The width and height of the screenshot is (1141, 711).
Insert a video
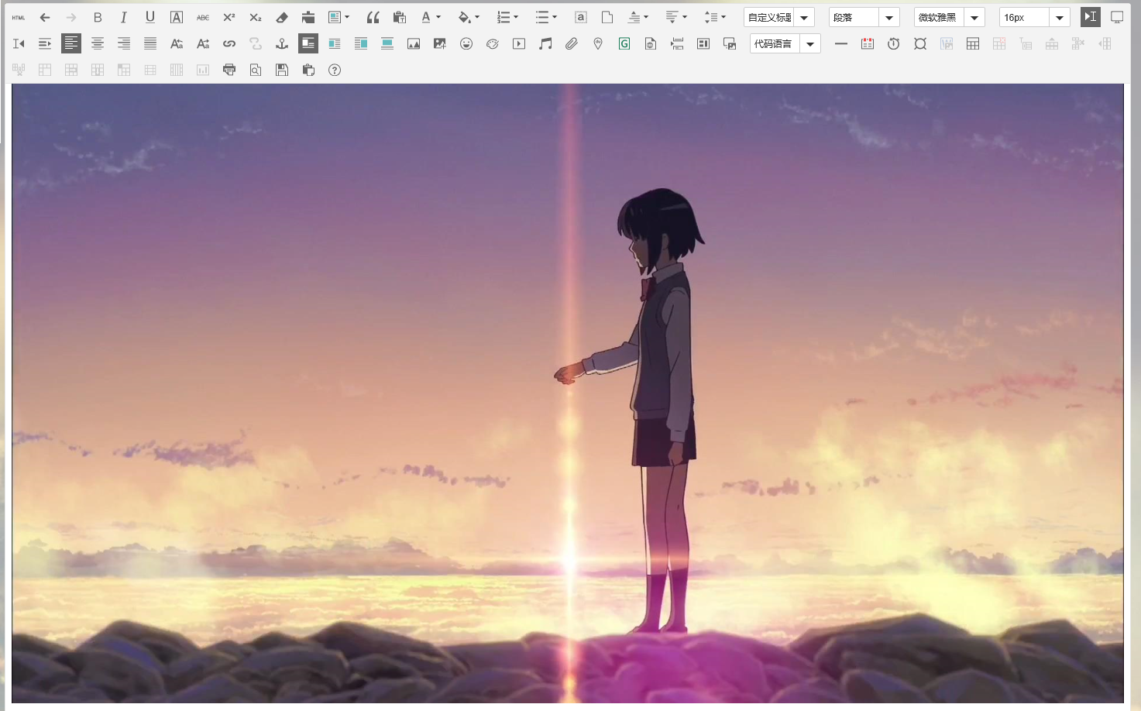(x=519, y=43)
